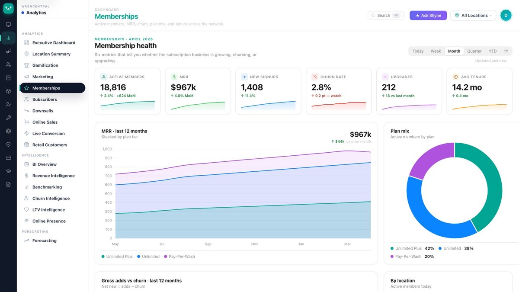Click the 18,816 active members value

tap(113, 87)
